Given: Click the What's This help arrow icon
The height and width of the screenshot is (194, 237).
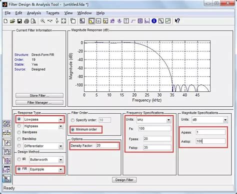Looking at the screenshot, I should point(177,21).
